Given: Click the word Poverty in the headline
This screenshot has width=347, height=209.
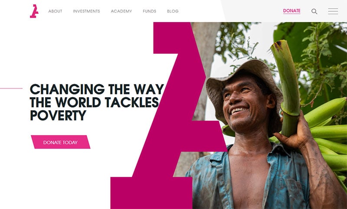Looking at the screenshot, I should point(58,115).
